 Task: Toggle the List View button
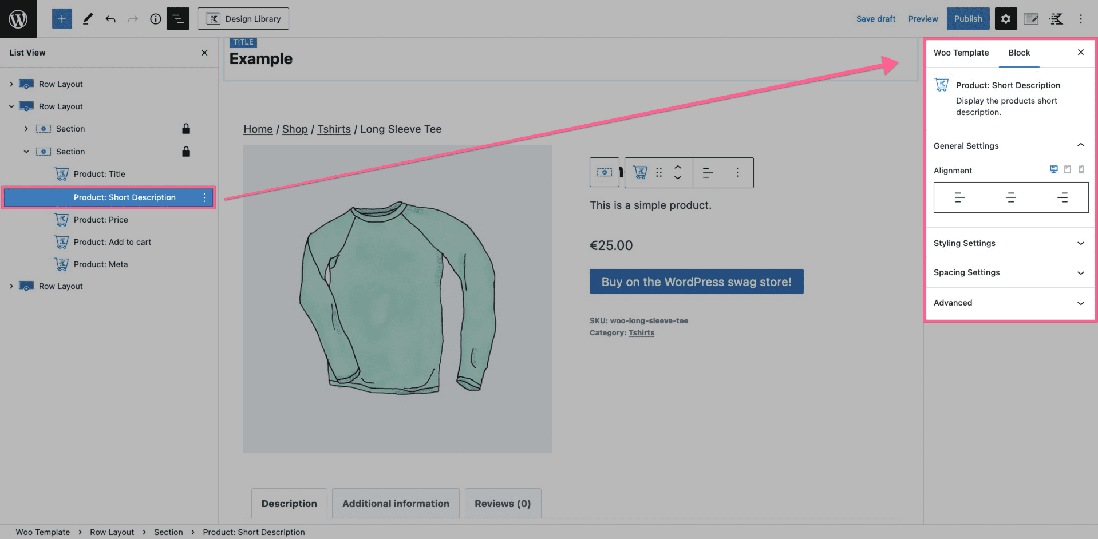pyautogui.click(x=178, y=19)
